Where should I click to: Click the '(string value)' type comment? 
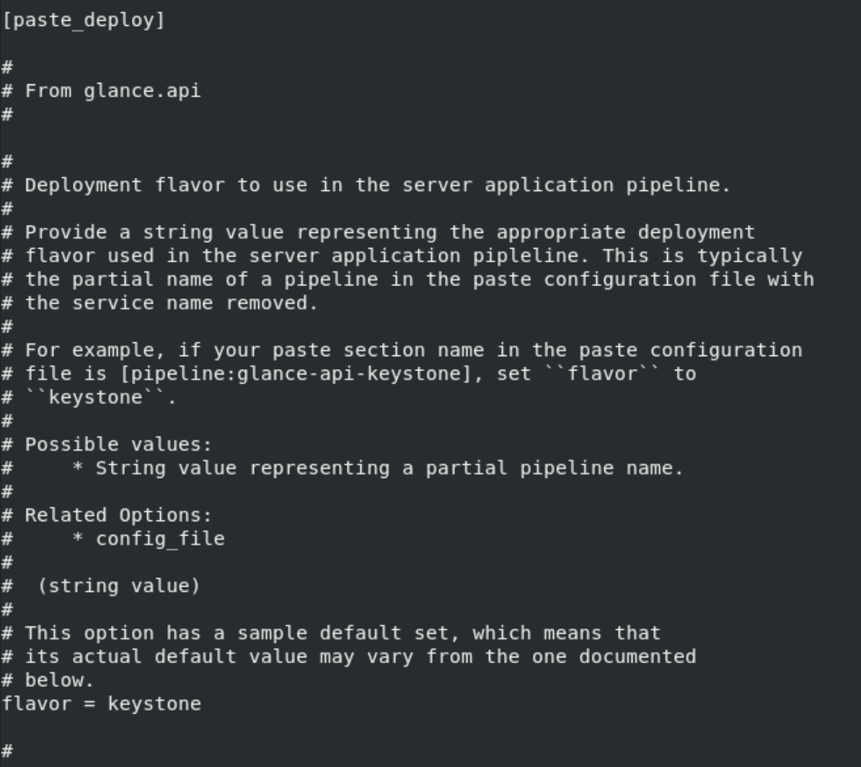(119, 585)
